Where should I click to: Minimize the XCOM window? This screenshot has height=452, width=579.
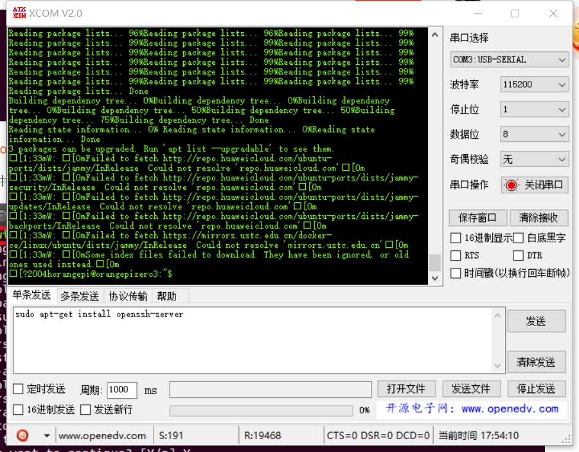click(478, 13)
